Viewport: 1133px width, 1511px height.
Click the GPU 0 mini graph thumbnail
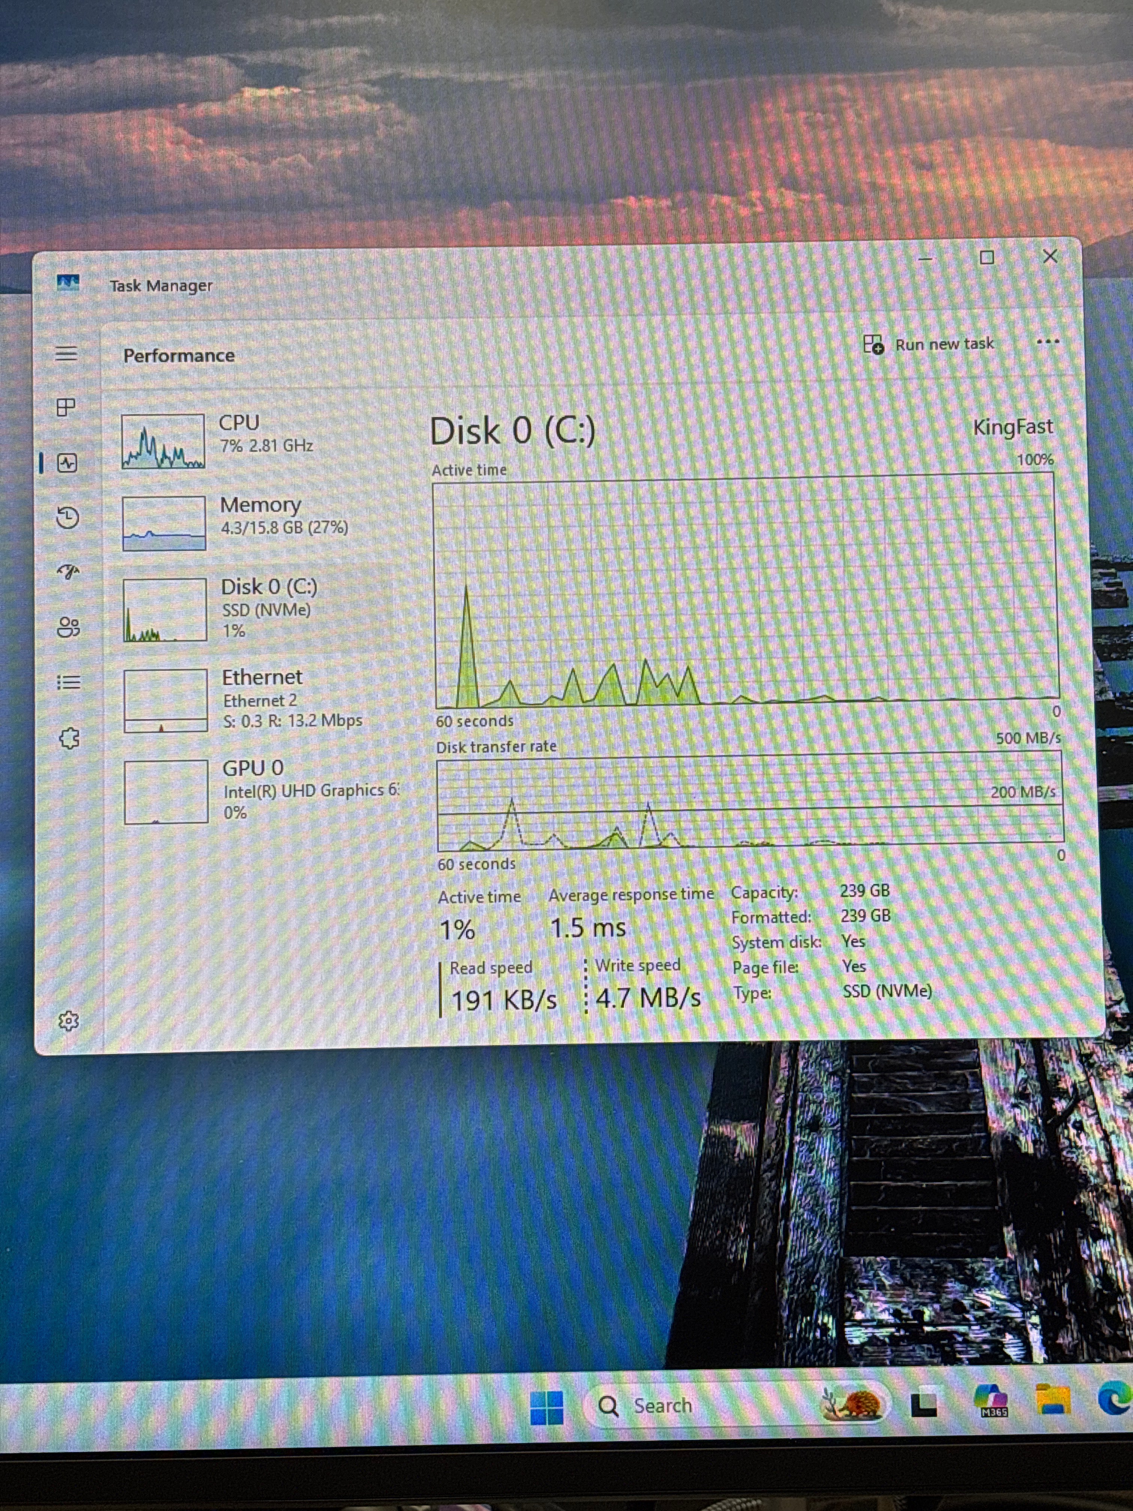166,792
